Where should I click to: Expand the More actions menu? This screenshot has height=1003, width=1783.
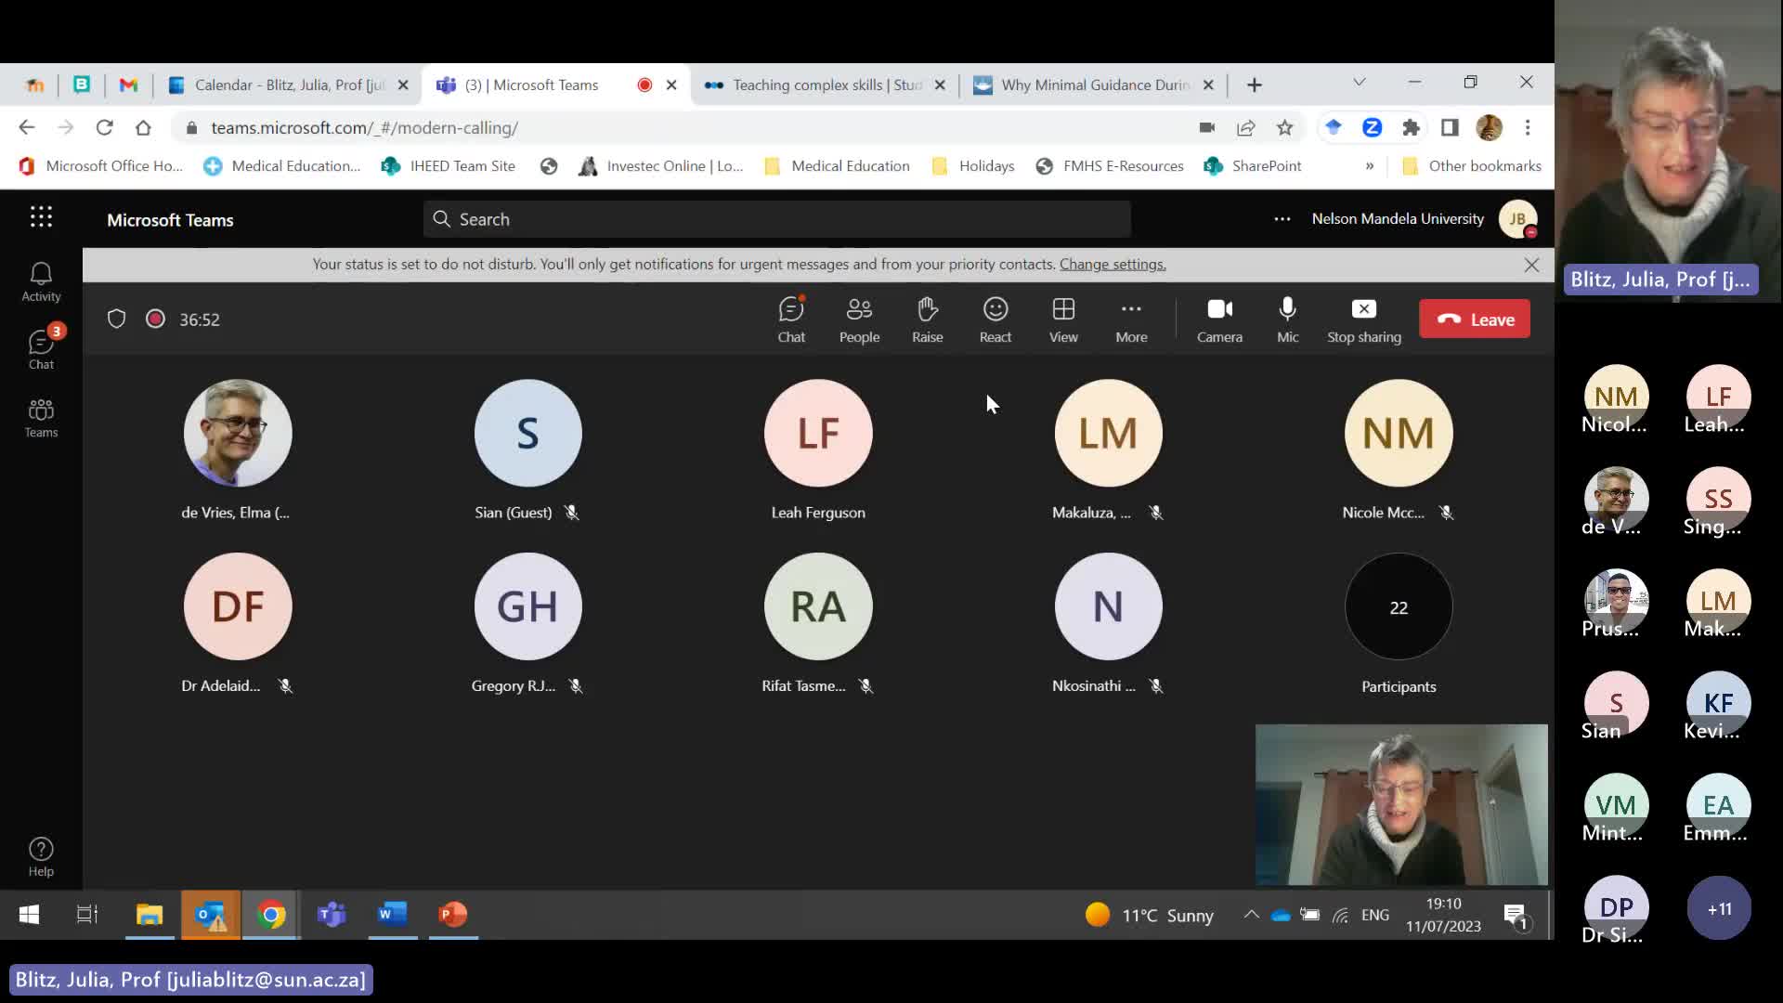tap(1130, 319)
